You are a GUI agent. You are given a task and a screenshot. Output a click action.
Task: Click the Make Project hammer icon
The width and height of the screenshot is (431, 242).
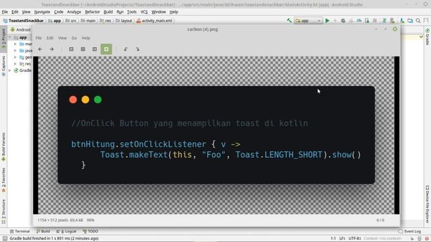coord(289,21)
